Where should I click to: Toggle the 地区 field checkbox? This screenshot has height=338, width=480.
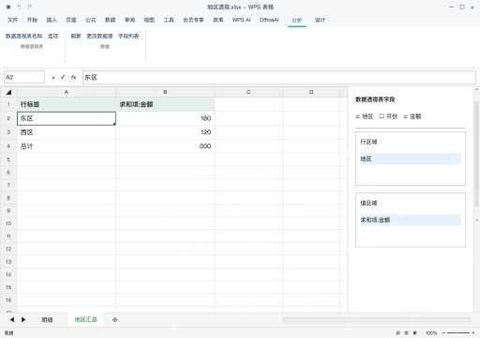point(358,116)
